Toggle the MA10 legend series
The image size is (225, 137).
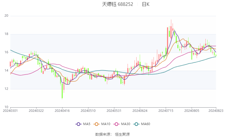point(102,124)
